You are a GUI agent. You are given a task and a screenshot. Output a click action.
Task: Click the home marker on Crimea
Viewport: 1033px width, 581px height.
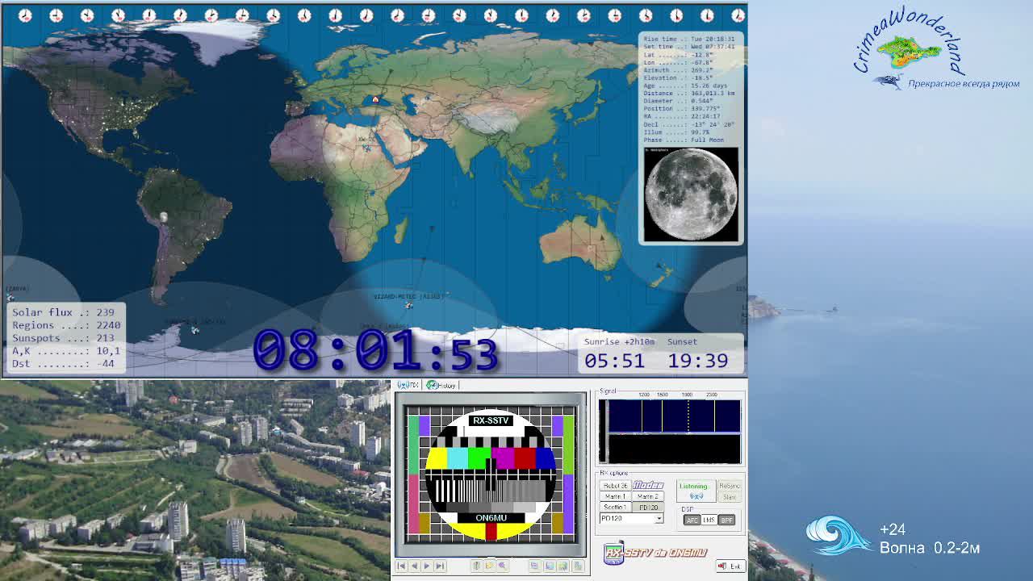pos(375,99)
